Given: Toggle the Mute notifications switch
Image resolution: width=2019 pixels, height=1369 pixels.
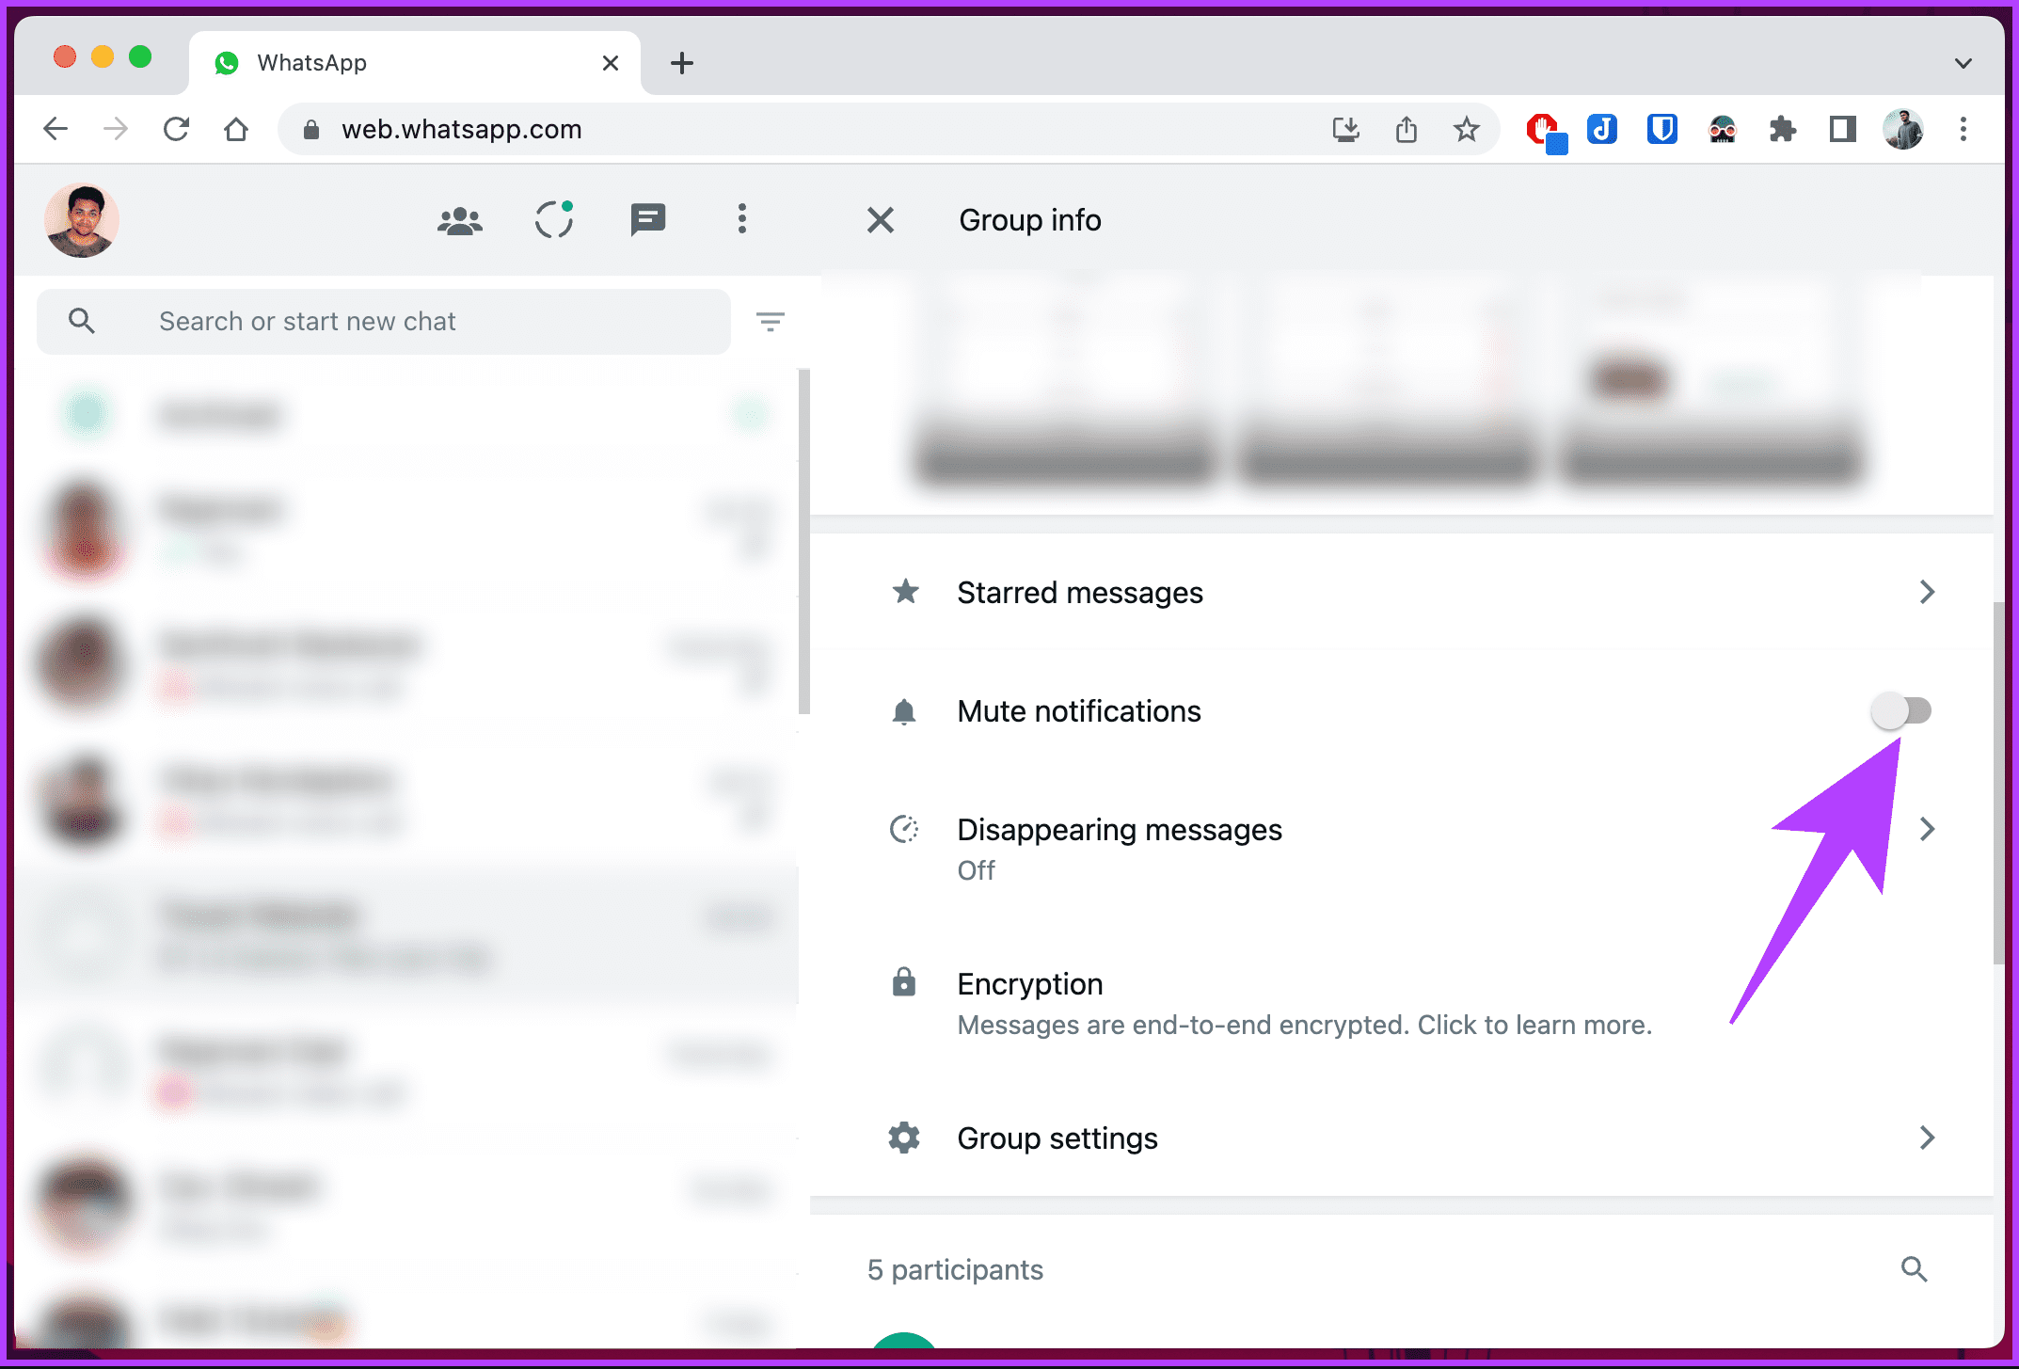Looking at the screenshot, I should 1900,710.
